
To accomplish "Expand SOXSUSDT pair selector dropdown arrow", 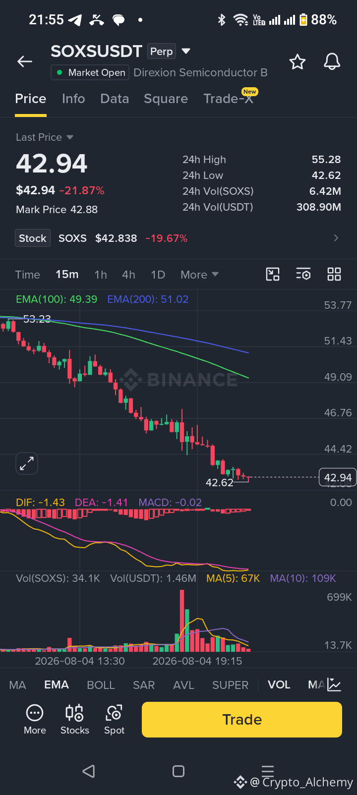I will (186, 51).
